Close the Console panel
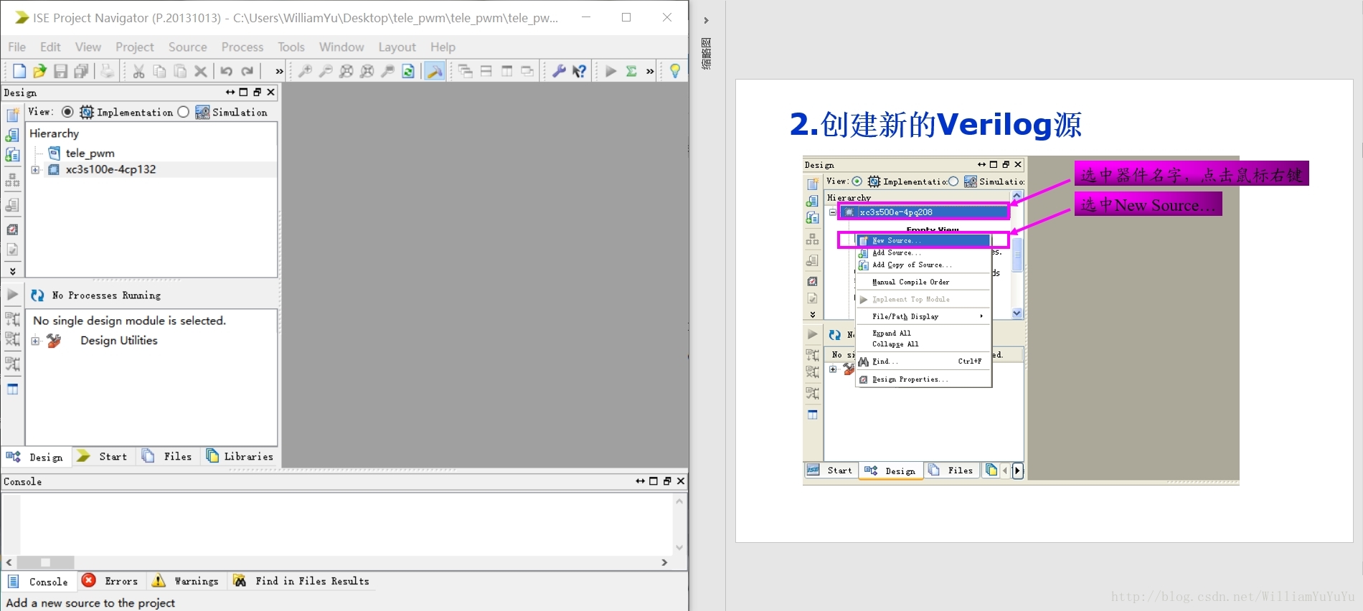The height and width of the screenshot is (611, 1363). click(x=681, y=481)
